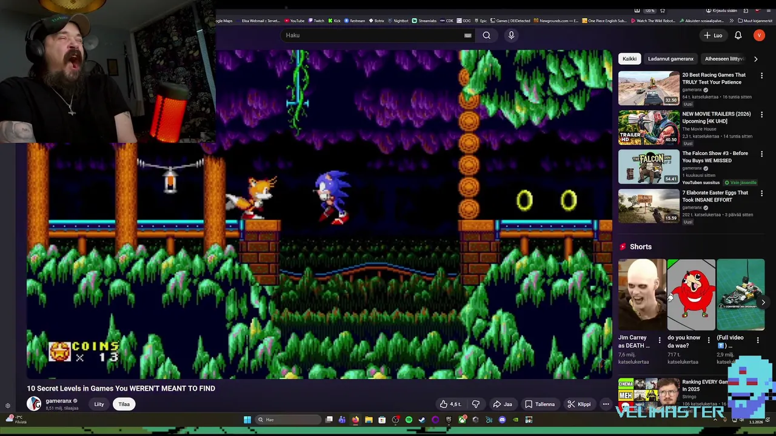Show more filter chips with right arrow

pyautogui.click(x=755, y=59)
